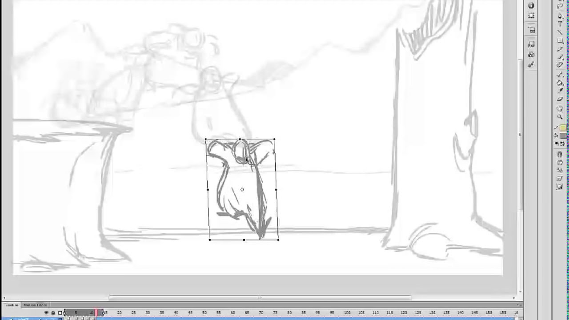
Task: Select the Line tool
Action: click(560, 32)
